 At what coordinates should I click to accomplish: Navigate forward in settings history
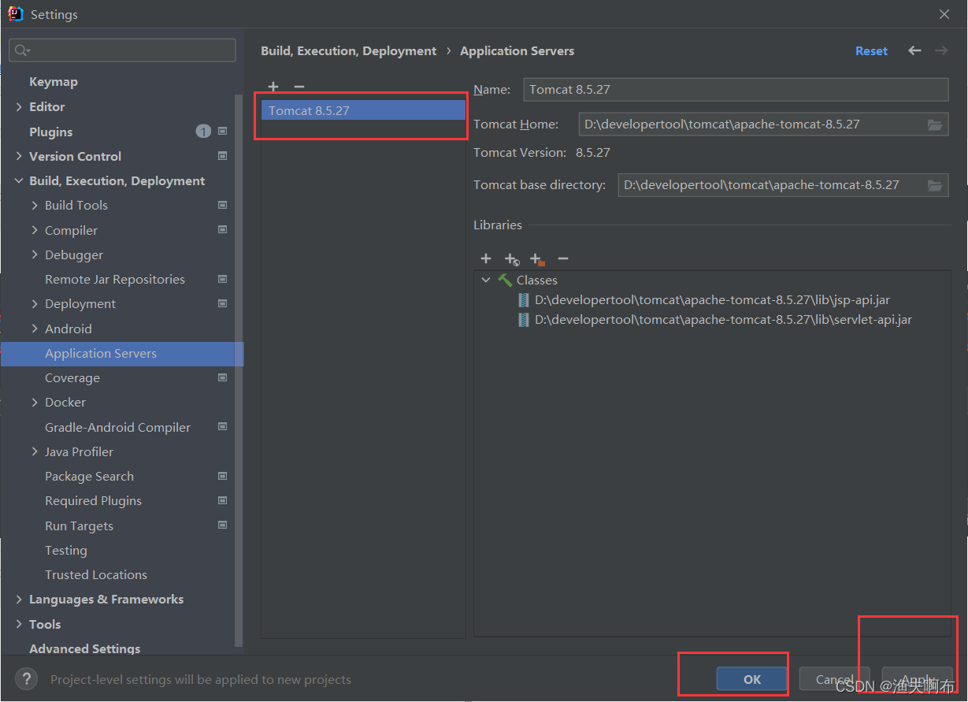coord(941,50)
